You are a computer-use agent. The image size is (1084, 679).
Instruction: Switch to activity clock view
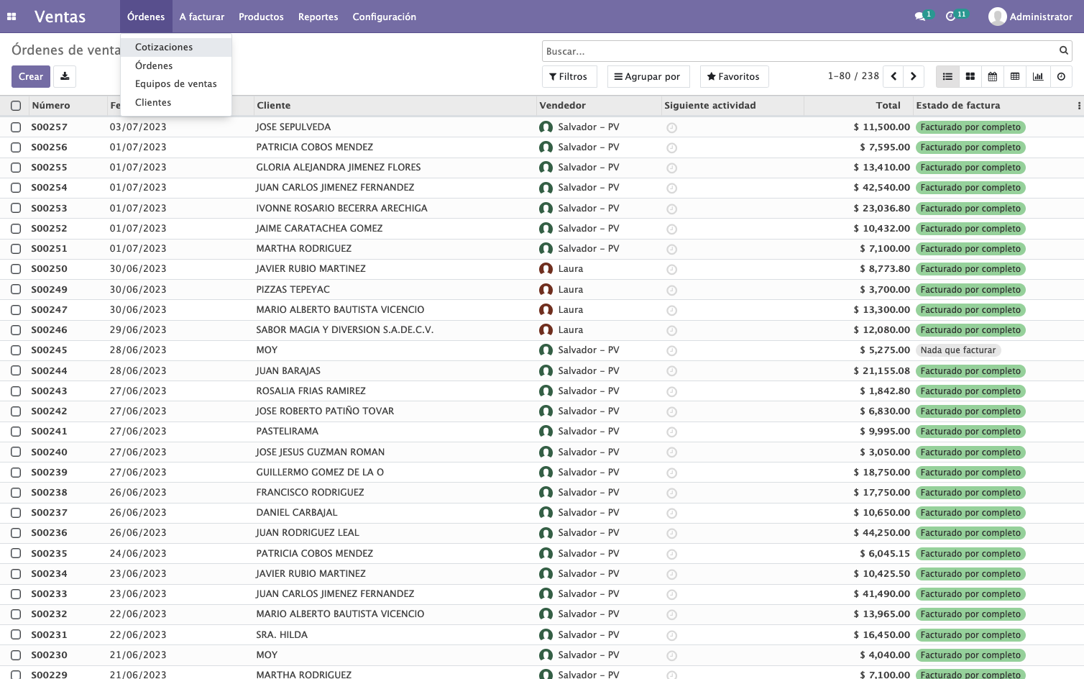(x=1061, y=76)
